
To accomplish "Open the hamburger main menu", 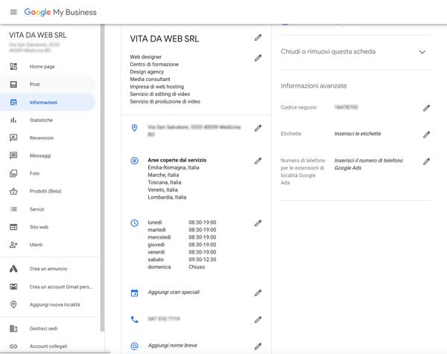I will tap(13, 12).
